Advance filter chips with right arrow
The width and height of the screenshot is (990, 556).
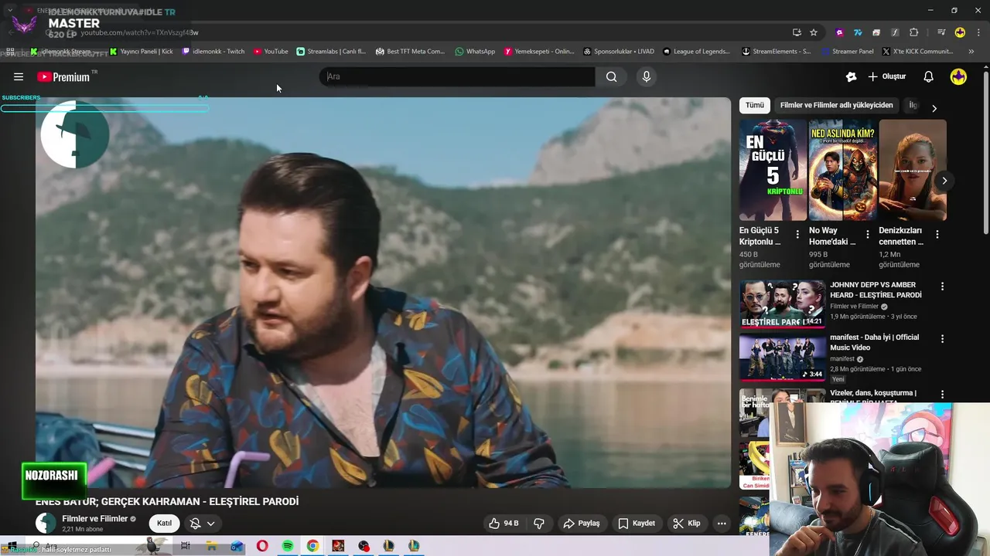934,108
